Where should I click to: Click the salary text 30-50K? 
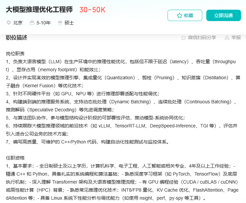pyautogui.click(x=92, y=10)
